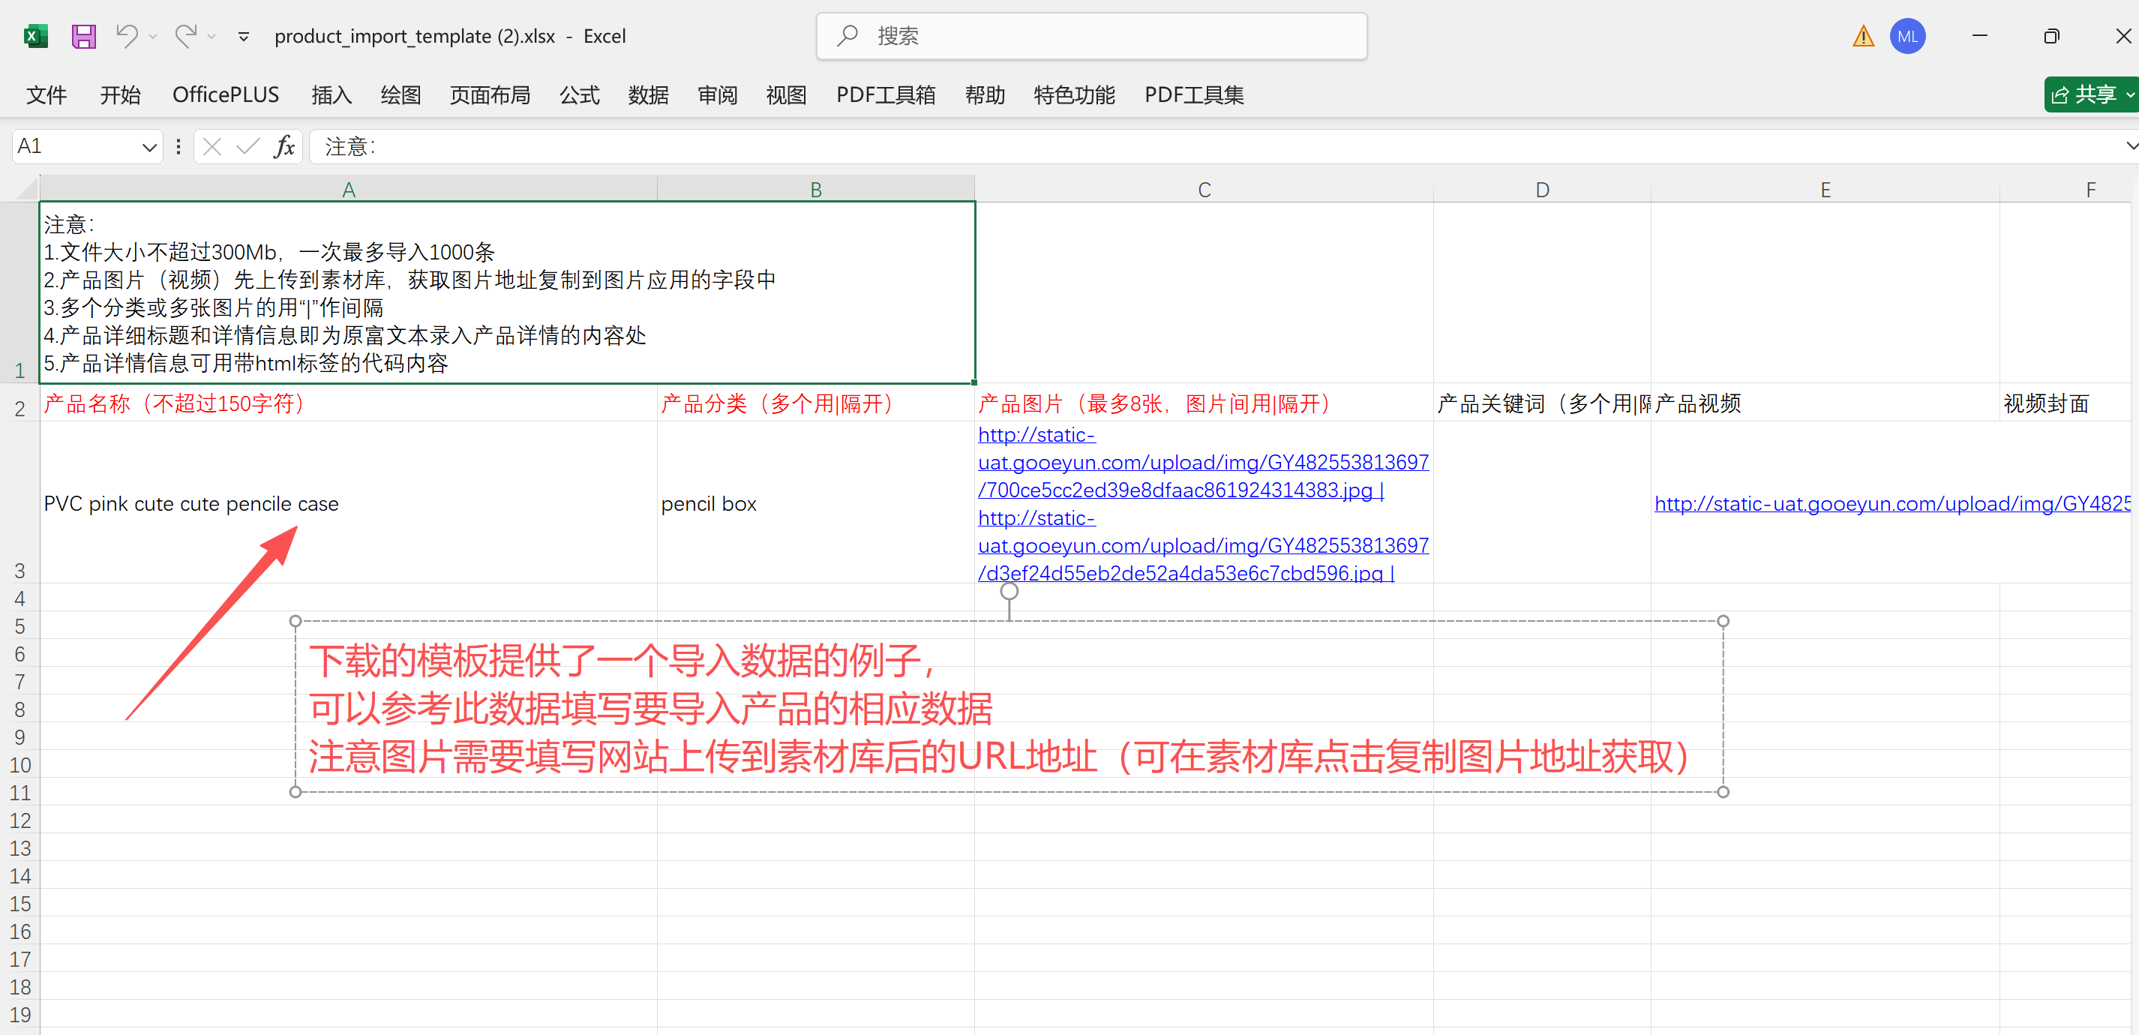Open the ML user account avatar
Viewport: 2139px width, 1035px height.
(x=1907, y=36)
